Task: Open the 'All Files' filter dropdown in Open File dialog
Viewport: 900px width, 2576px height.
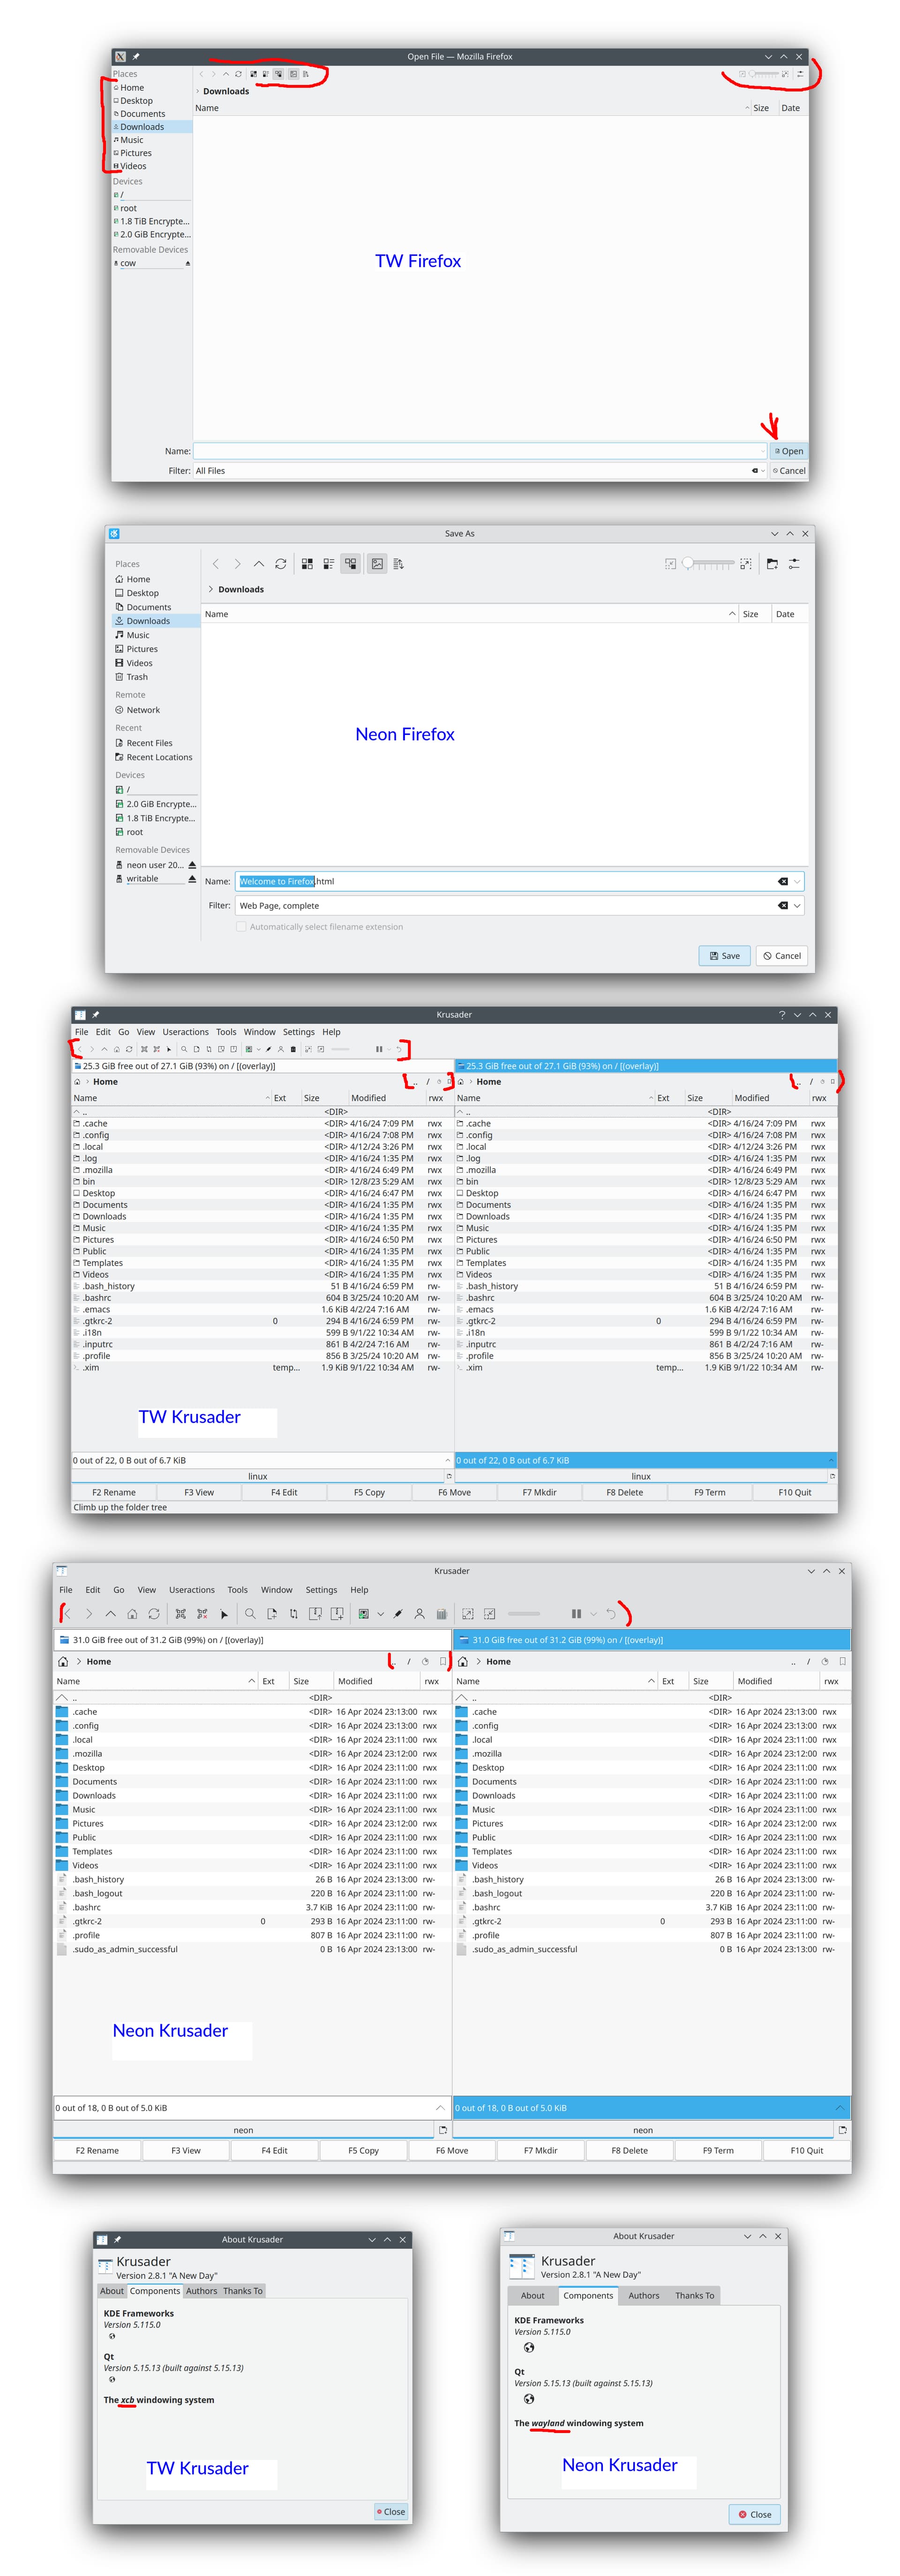Action: 763,471
